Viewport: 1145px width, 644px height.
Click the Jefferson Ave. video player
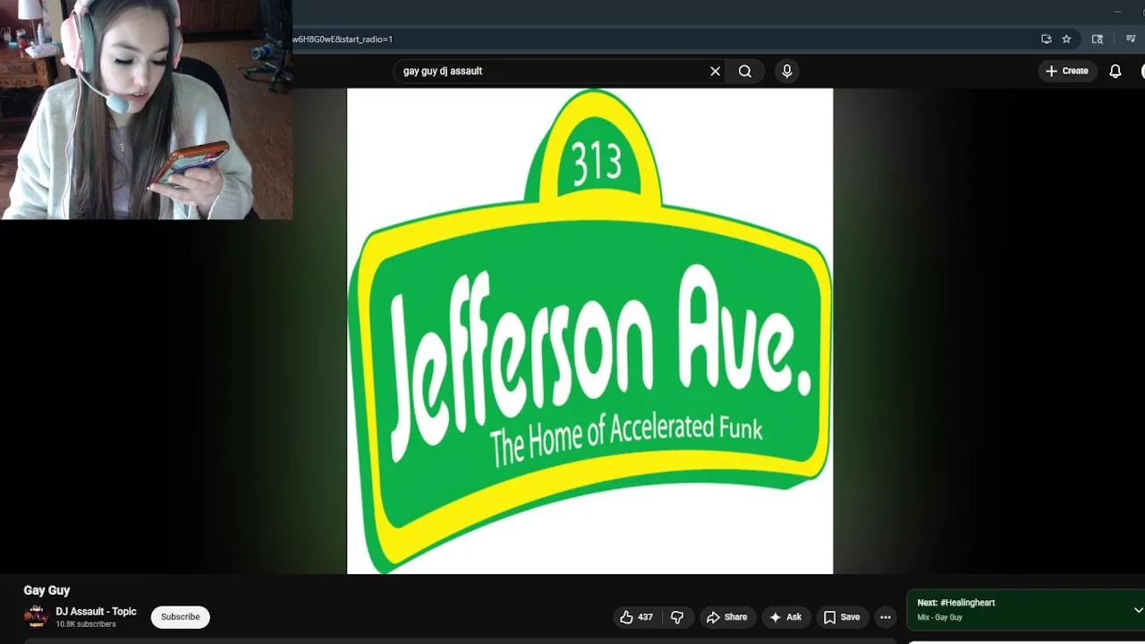pyautogui.click(x=589, y=331)
